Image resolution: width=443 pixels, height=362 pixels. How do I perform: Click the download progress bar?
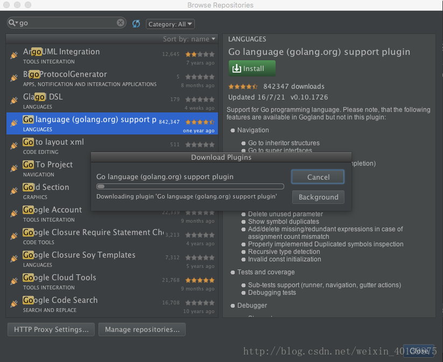[190, 186]
